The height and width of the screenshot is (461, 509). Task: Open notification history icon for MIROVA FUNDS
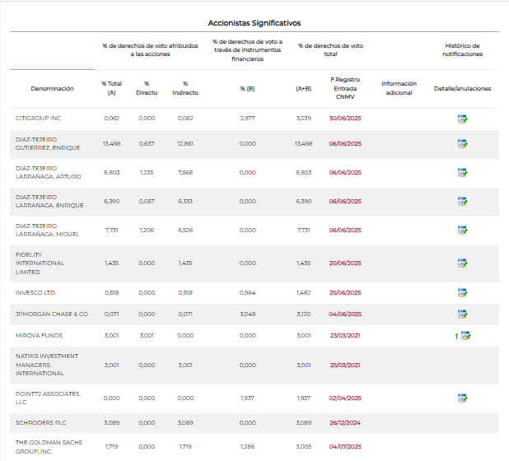pyautogui.click(x=465, y=335)
